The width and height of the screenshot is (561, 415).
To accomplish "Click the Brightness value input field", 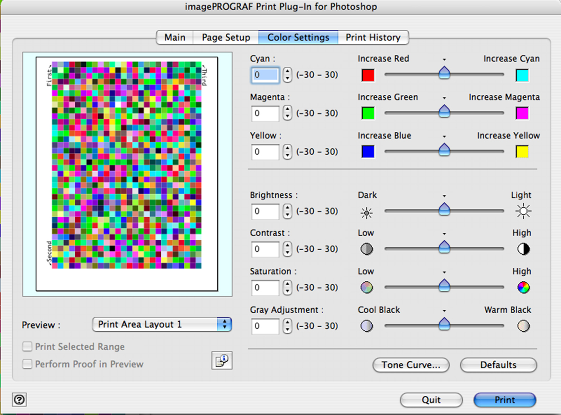I will pyautogui.click(x=265, y=211).
